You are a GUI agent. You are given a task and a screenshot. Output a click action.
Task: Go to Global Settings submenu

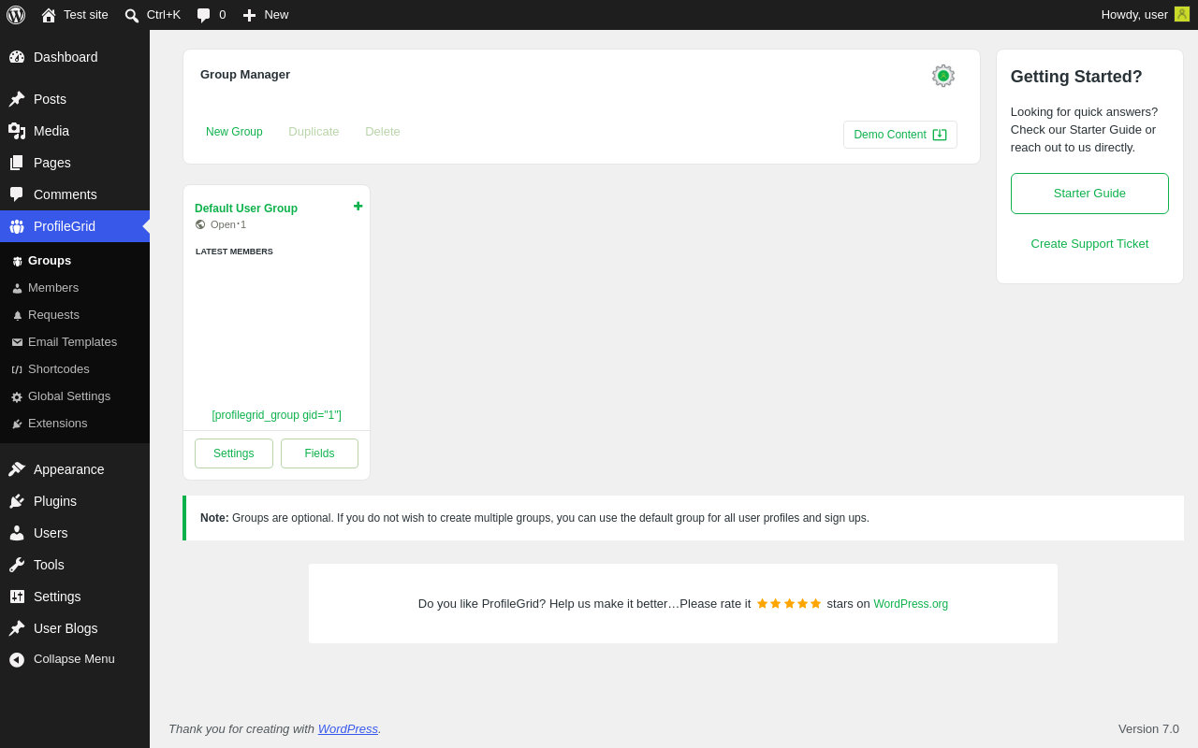coord(69,396)
